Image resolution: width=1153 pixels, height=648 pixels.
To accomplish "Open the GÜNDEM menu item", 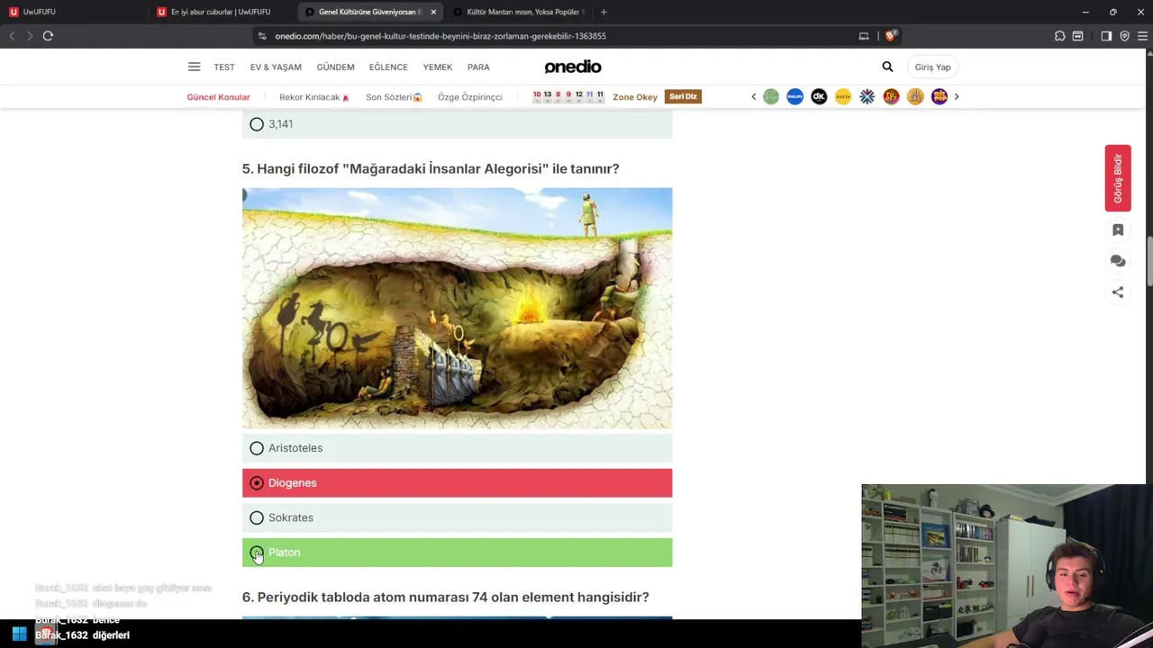I will pos(335,67).
